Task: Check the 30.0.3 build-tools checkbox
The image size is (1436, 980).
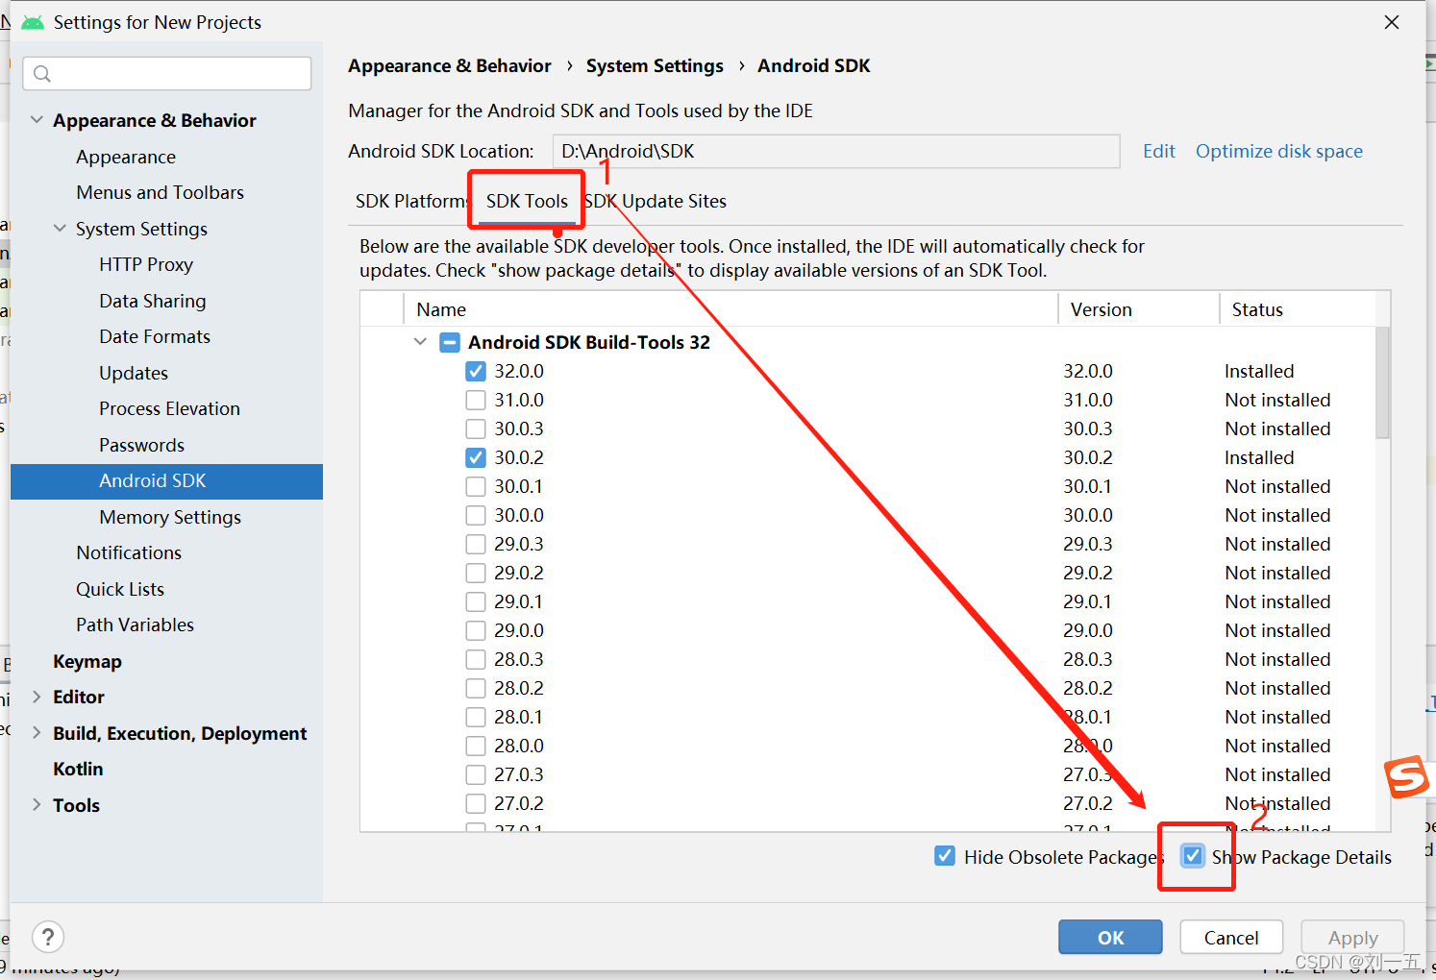Action: [476, 429]
